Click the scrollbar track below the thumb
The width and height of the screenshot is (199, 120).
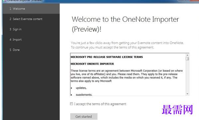[x=187, y=76]
